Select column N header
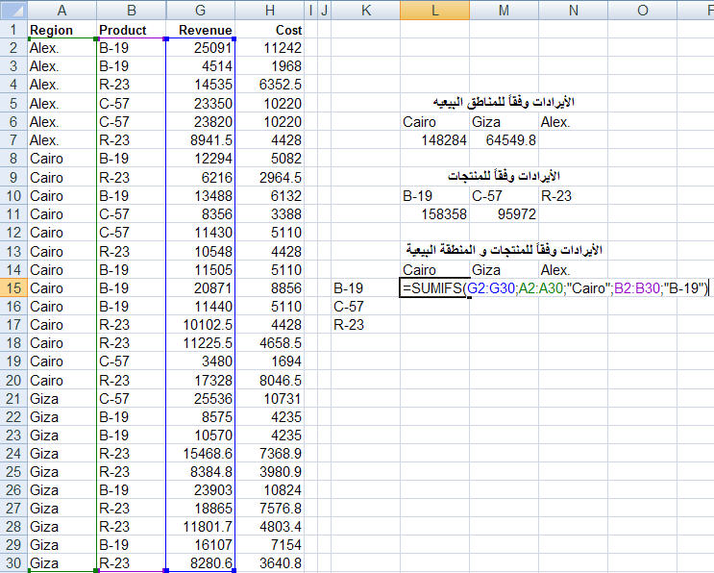714x573 pixels. [574, 10]
